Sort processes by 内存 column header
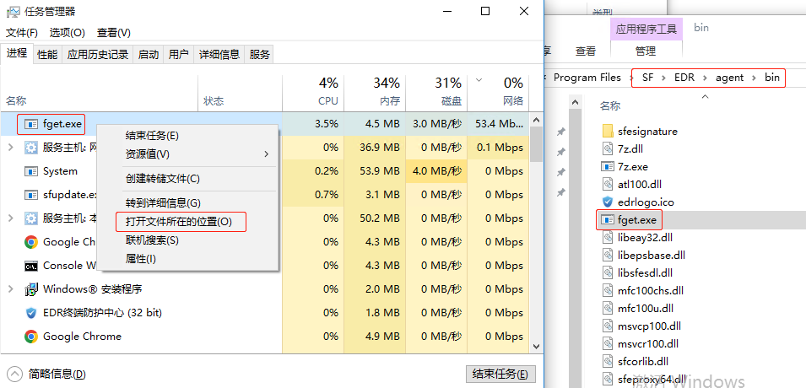Image resolution: width=806 pixels, height=388 pixels. [x=386, y=91]
